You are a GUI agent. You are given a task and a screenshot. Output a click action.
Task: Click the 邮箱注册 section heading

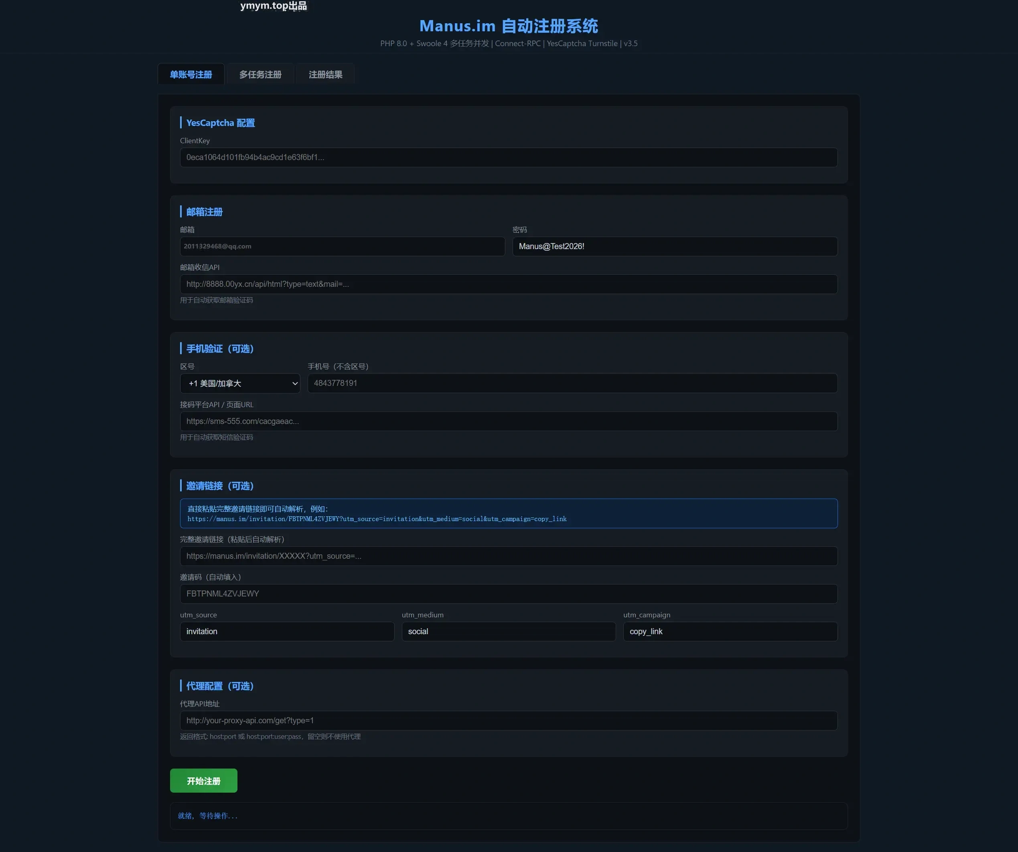(x=204, y=212)
